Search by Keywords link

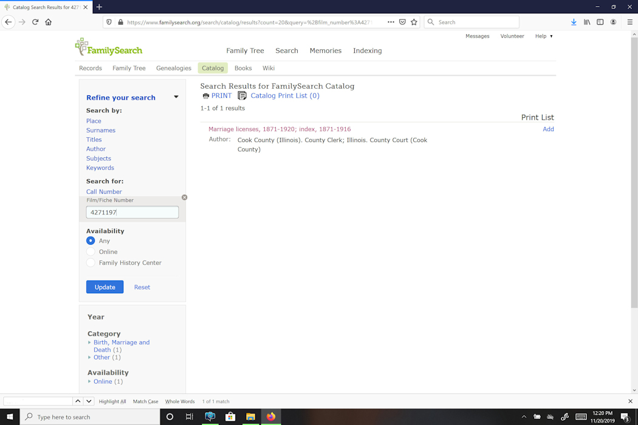(x=100, y=168)
